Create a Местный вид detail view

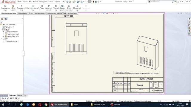56,8
